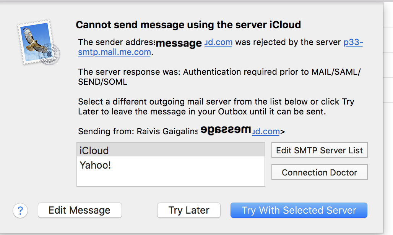393x235 pixels.
Task: Click the rejected sender address link
Action: [x=219, y=42]
